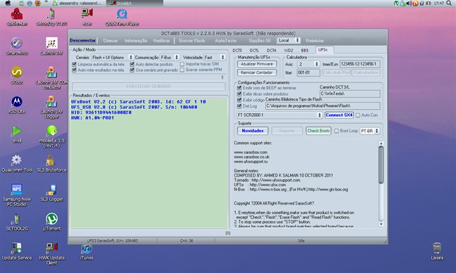The image size is (456, 273).
Task: Launch iTunes from the desktop
Action: point(87,251)
